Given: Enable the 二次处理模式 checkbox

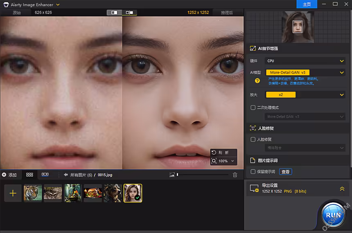Looking at the screenshot, I should 253,108.
